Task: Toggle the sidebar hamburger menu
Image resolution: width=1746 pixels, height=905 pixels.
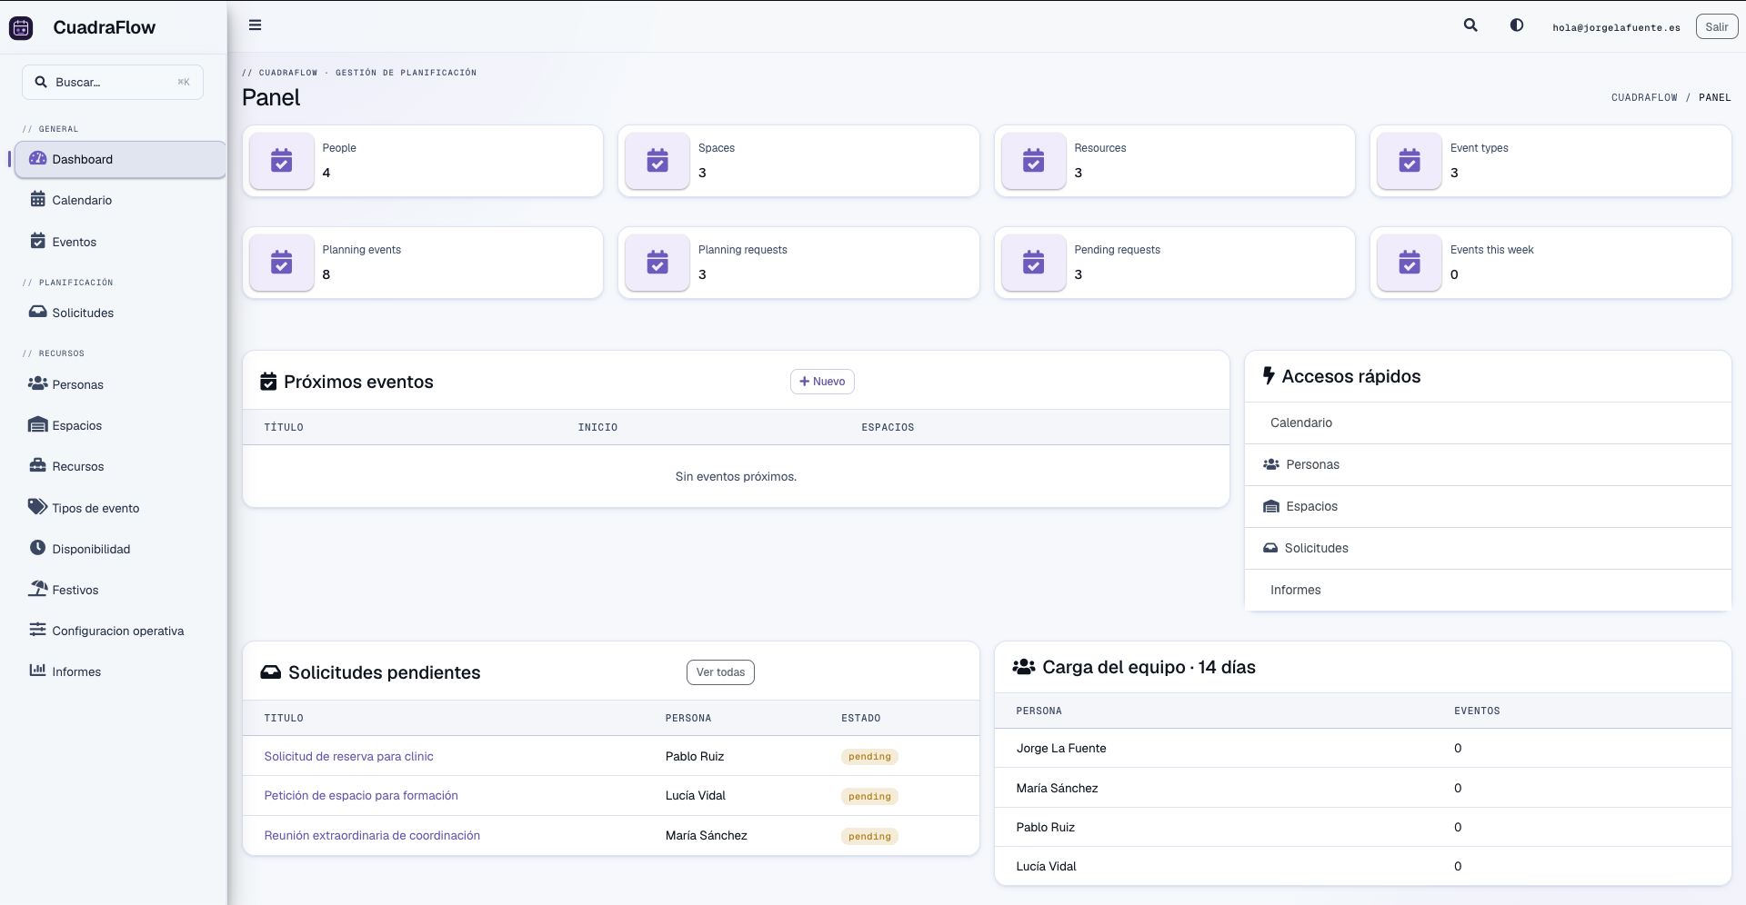Action: pos(256,25)
